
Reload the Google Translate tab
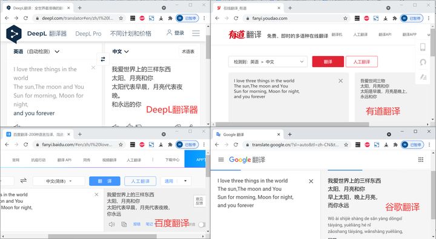point(236,144)
